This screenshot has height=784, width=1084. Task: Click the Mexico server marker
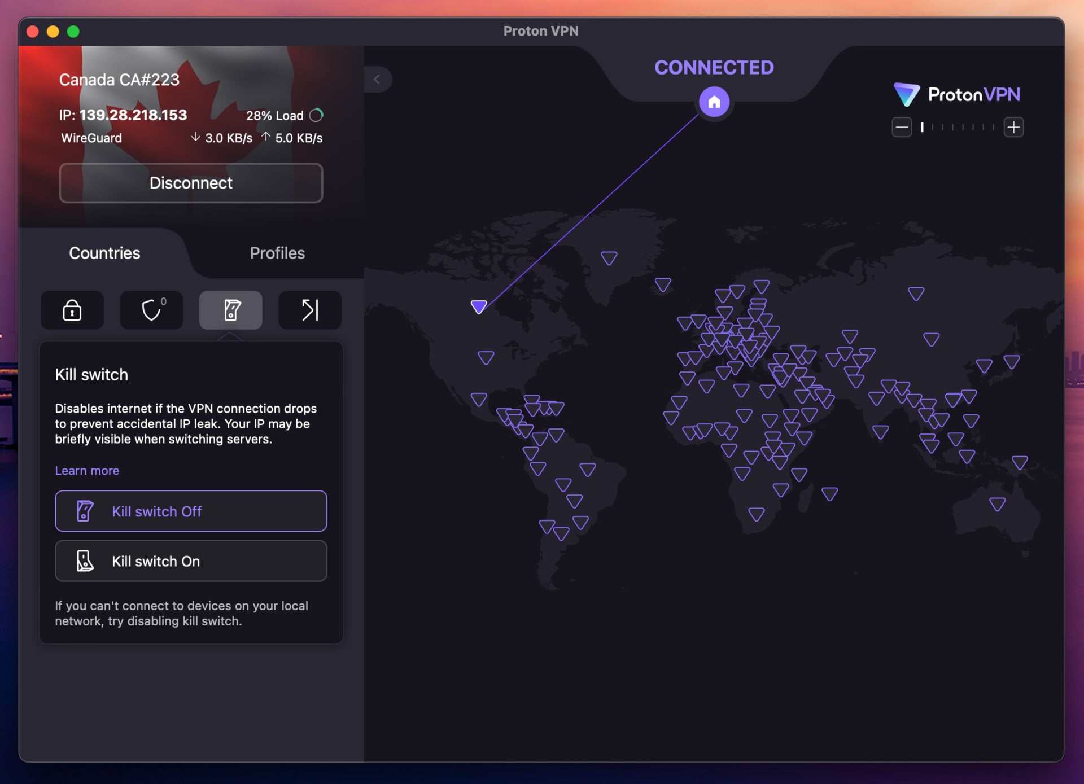[479, 400]
